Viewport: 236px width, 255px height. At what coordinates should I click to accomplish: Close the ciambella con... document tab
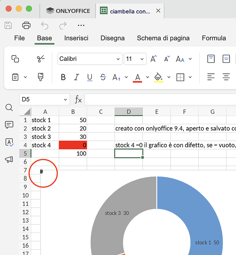[158, 11]
